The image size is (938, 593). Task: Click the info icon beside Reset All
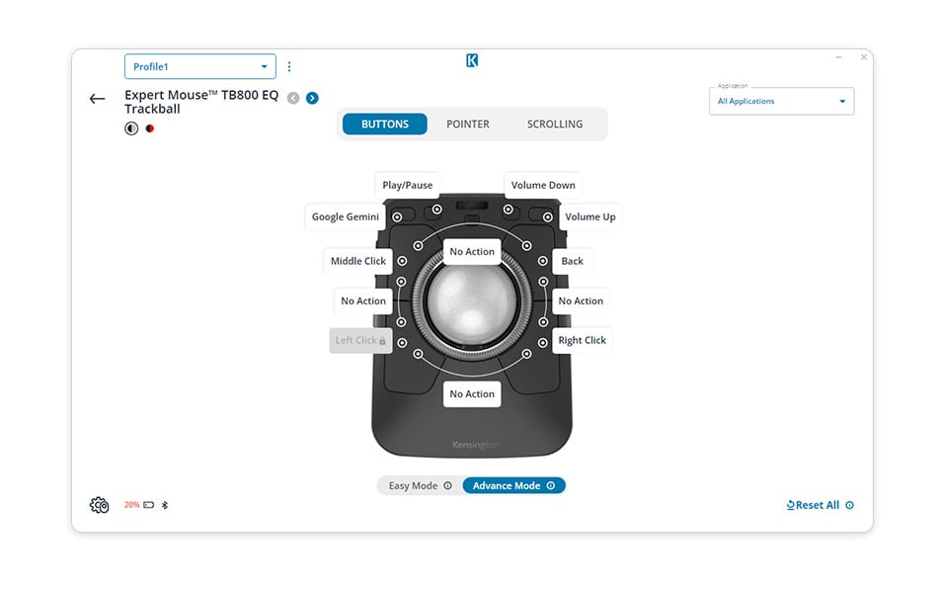850,505
